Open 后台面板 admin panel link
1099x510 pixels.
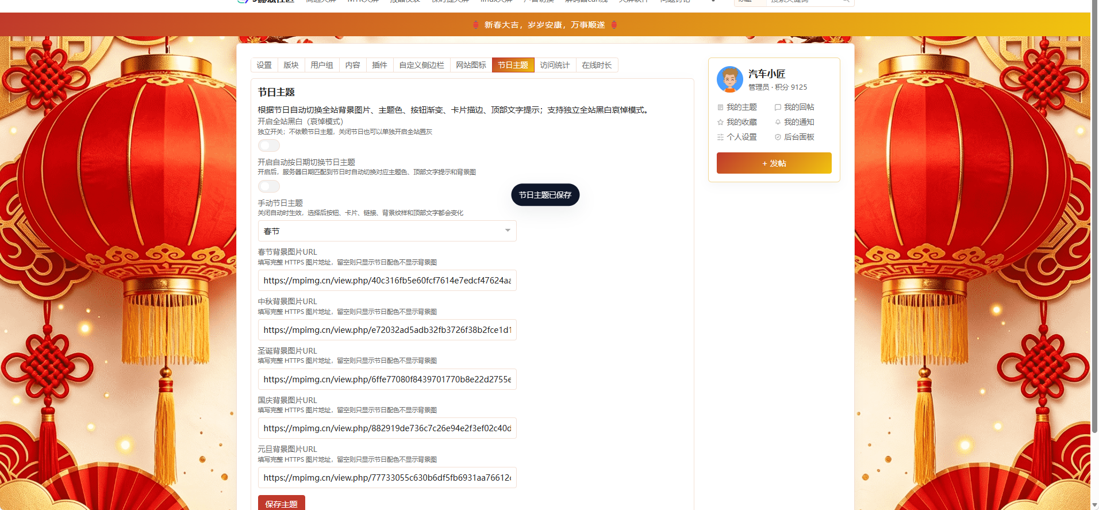coord(794,137)
